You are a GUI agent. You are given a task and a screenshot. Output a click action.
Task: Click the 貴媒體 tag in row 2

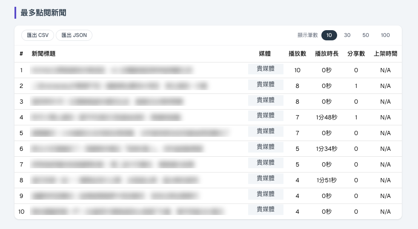click(x=266, y=85)
